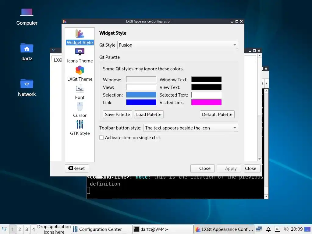Change the Selected Text color swatch
The width and height of the screenshot is (312, 234).
tap(206, 95)
